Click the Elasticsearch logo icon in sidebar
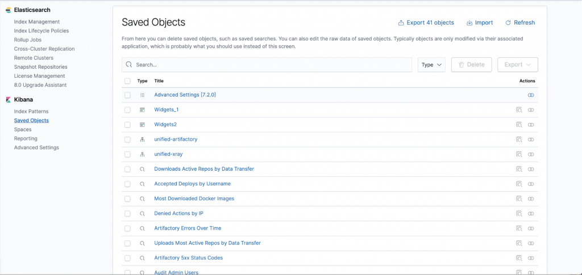582x275 pixels. 8,10
